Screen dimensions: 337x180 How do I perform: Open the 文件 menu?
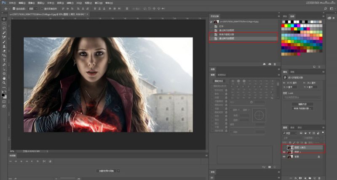(x=12, y=2)
